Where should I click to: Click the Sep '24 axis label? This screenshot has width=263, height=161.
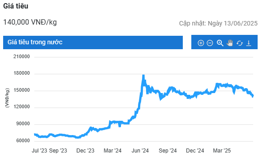168,150
